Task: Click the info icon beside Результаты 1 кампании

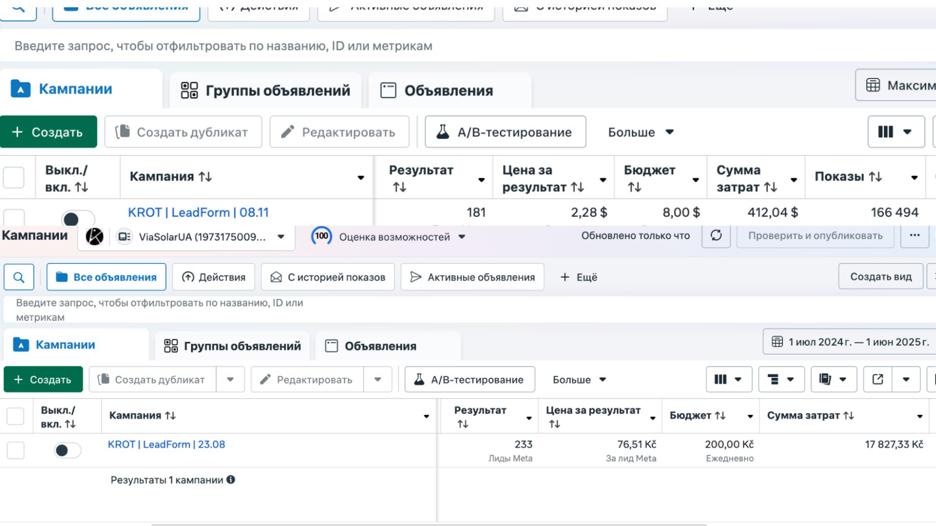Action: click(x=231, y=480)
